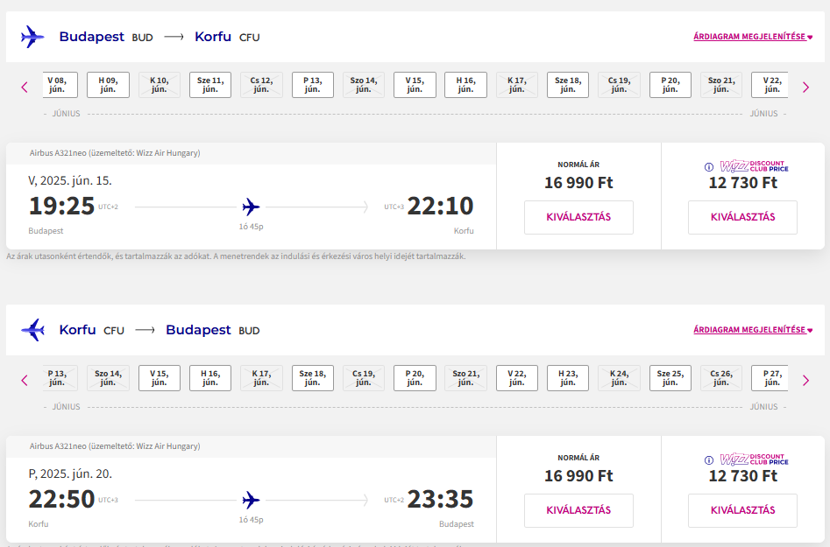Screen dimensions: 830x547
Task: Show later outbound dates with right arrow
Action: 805,88
